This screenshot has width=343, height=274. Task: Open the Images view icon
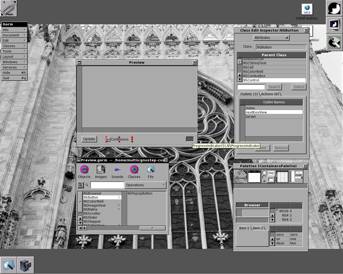(101, 170)
